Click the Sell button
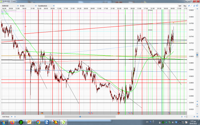 [x=180, y=6]
